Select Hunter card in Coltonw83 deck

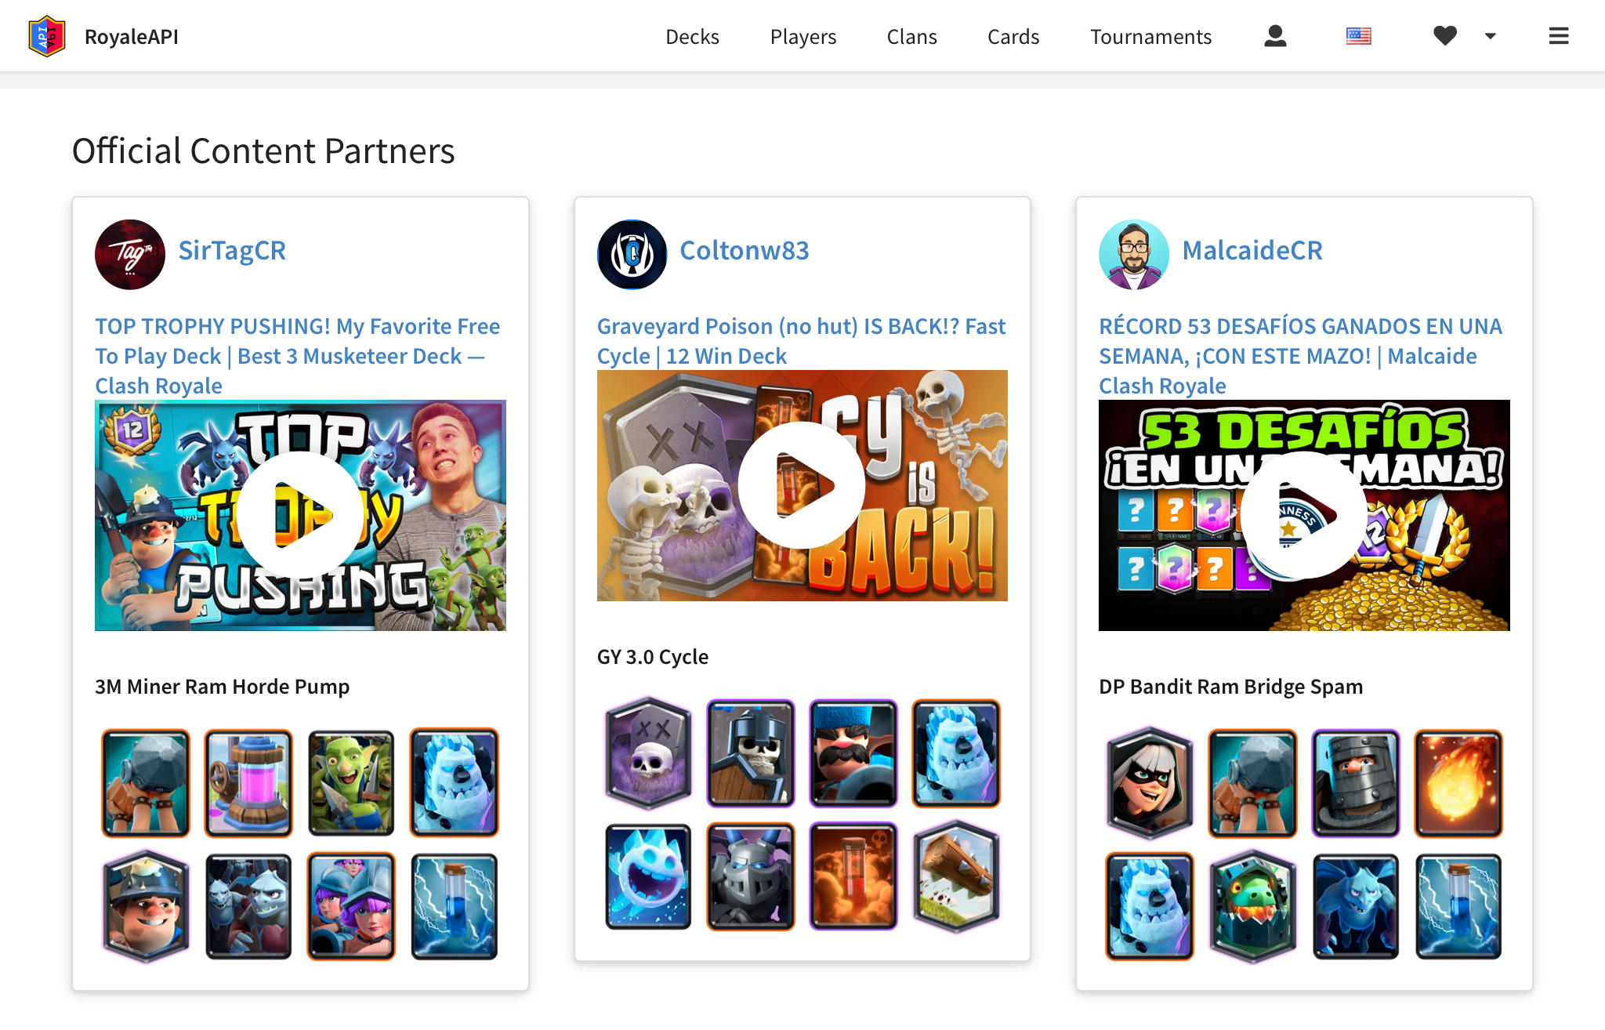coord(853,753)
